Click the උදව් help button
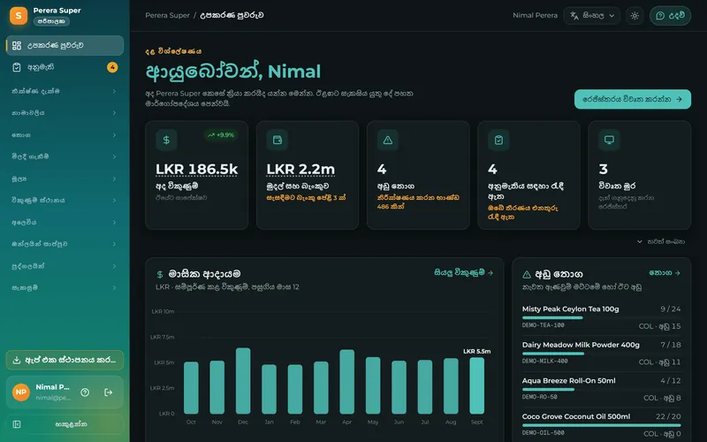The width and height of the screenshot is (707, 442). coord(670,16)
